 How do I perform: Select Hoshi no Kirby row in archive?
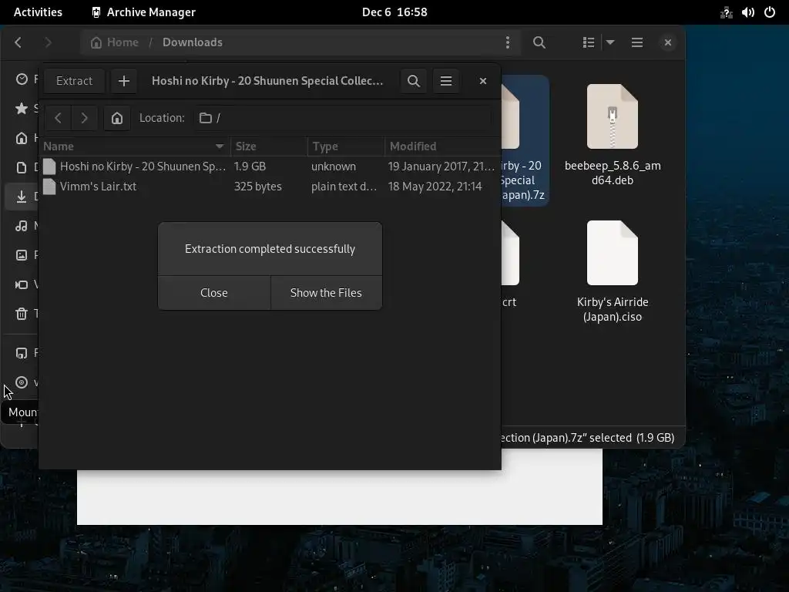[x=270, y=166]
